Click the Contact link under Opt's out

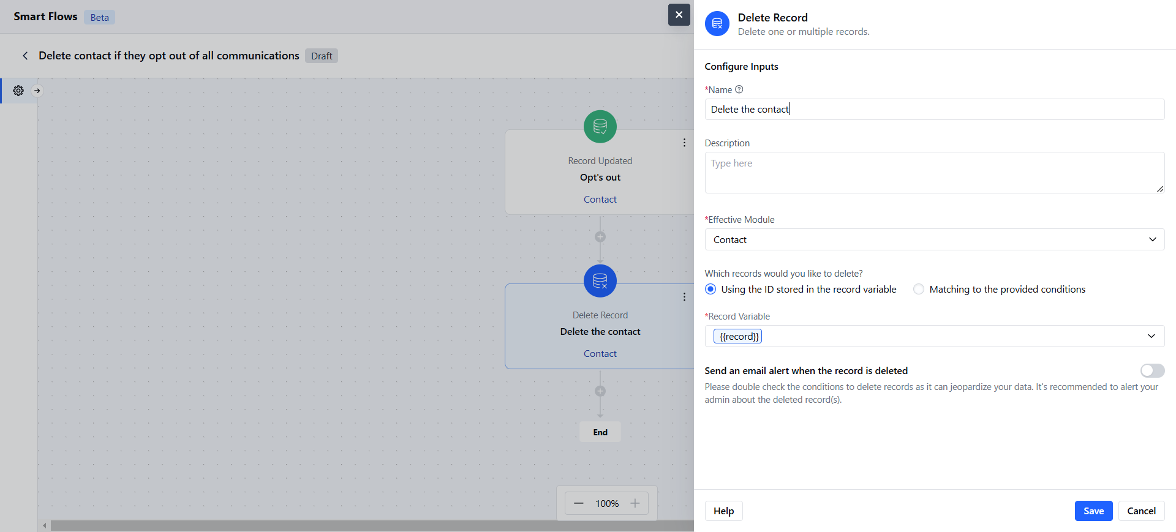click(x=600, y=200)
